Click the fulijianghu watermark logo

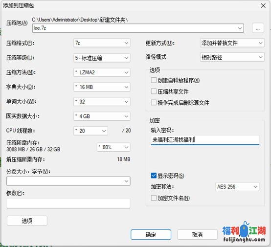point(244,232)
